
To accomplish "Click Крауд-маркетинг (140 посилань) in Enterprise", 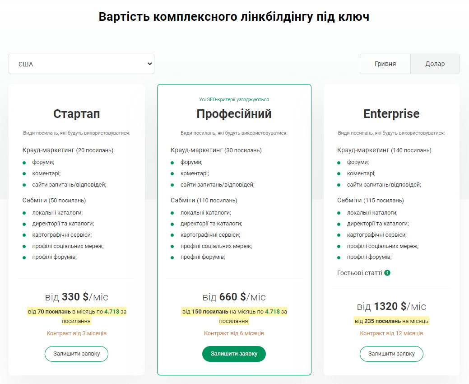I will 384,150.
